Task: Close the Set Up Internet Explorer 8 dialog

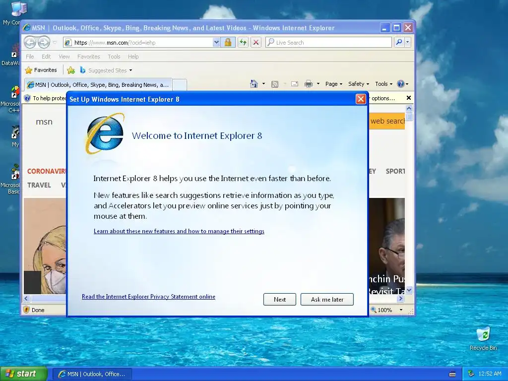Action: click(361, 99)
